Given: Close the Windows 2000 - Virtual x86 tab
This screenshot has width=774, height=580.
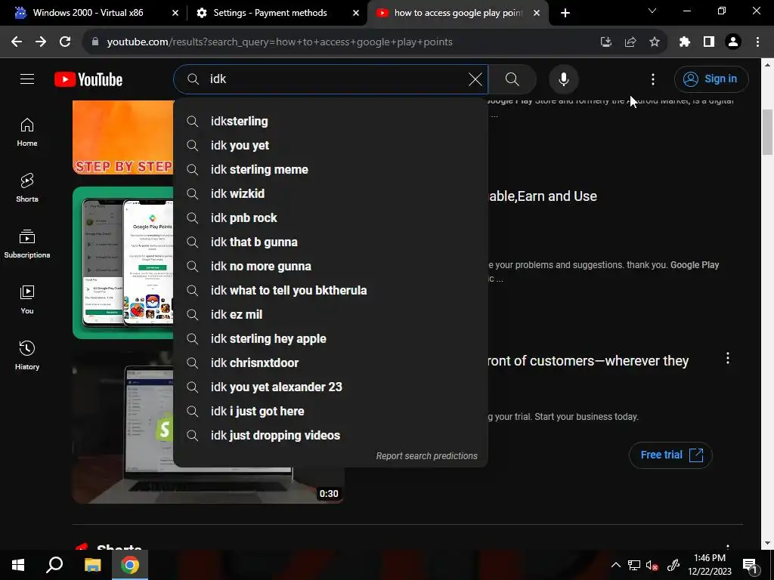Looking at the screenshot, I should (175, 13).
